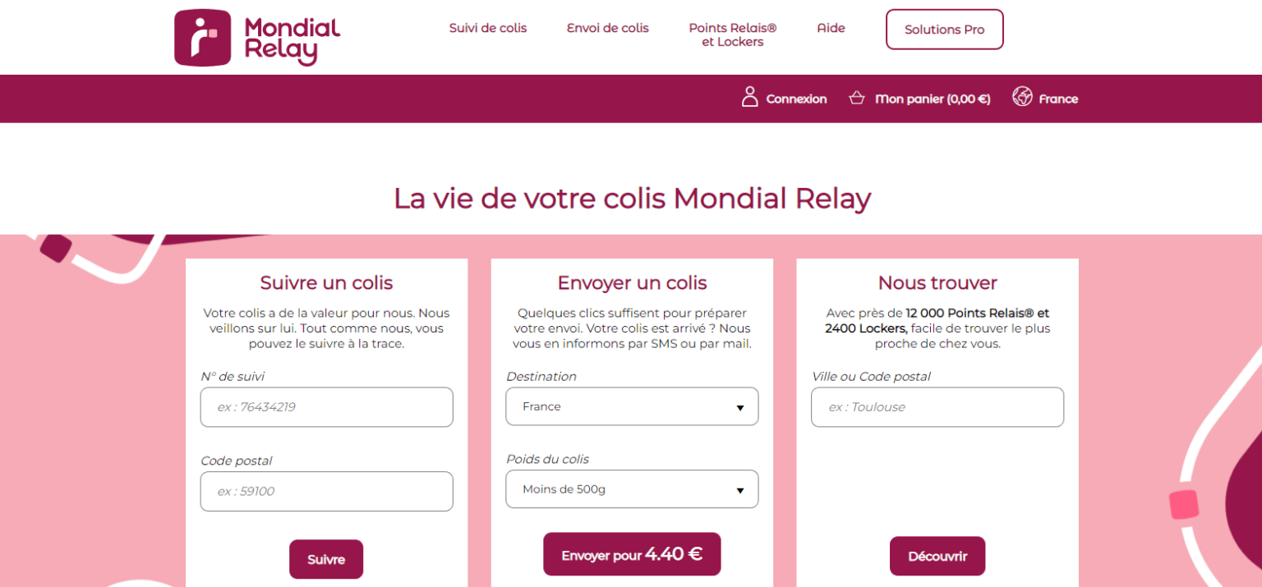Click the Code postal input field
The height and width of the screenshot is (587, 1262).
pyautogui.click(x=326, y=491)
